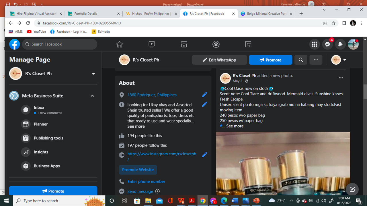Viewport: 367px width, 206px height.
Task: Open the Facebook Marketplace icon
Action: [184, 44]
